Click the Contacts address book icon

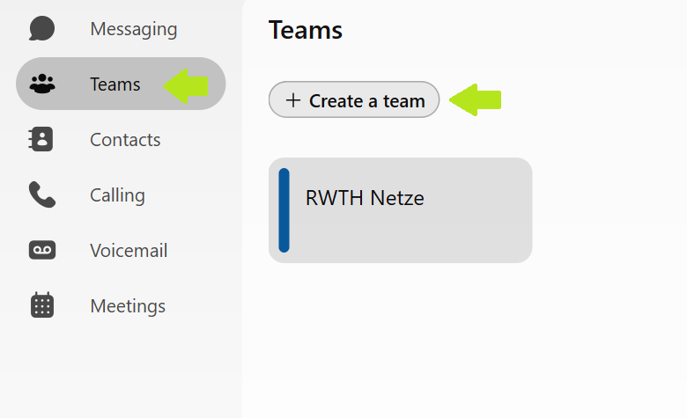tap(41, 140)
